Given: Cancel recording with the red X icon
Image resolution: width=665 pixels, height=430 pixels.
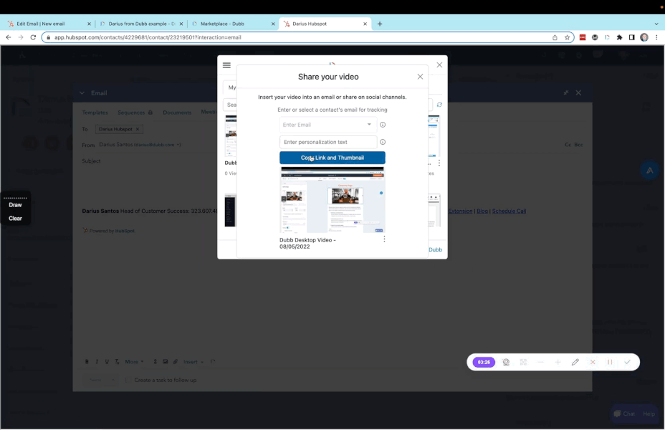Looking at the screenshot, I should point(593,362).
